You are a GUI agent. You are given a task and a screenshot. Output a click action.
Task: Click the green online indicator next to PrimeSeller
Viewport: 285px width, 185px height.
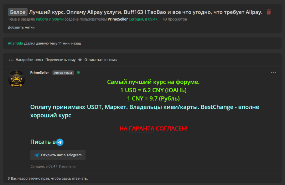click(x=78, y=72)
